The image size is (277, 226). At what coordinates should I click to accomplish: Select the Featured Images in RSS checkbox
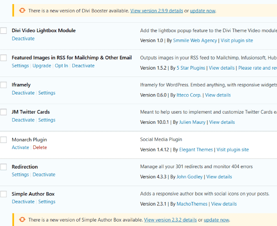coord(4,58)
